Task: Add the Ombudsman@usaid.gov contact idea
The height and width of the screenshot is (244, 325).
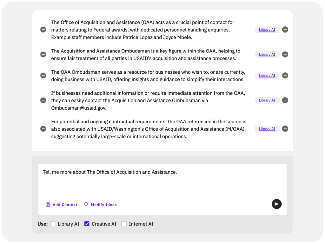Action: click(x=285, y=100)
